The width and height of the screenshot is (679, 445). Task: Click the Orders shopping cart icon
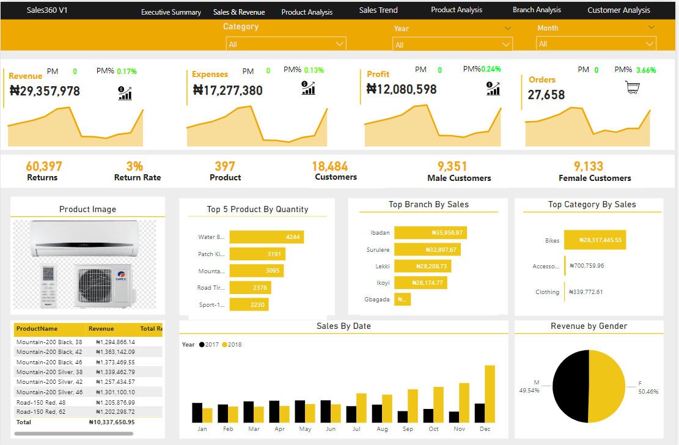click(633, 88)
